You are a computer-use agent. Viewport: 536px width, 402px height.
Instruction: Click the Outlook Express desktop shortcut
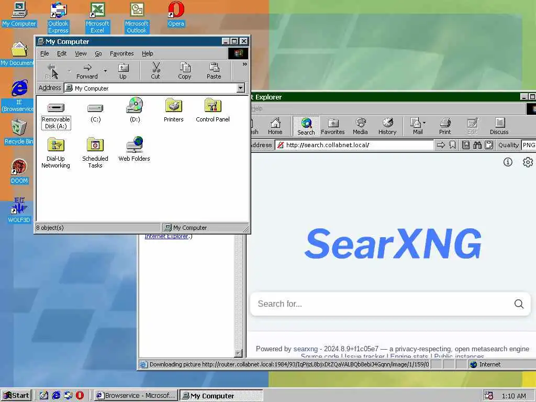(x=58, y=17)
